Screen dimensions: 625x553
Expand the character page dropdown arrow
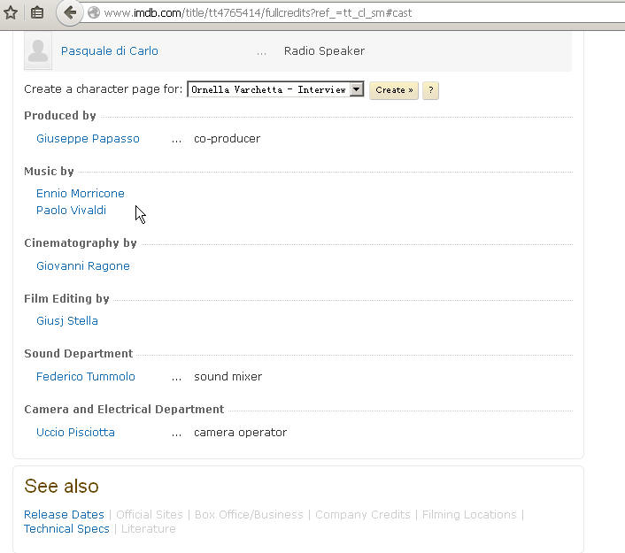(357, 89)
